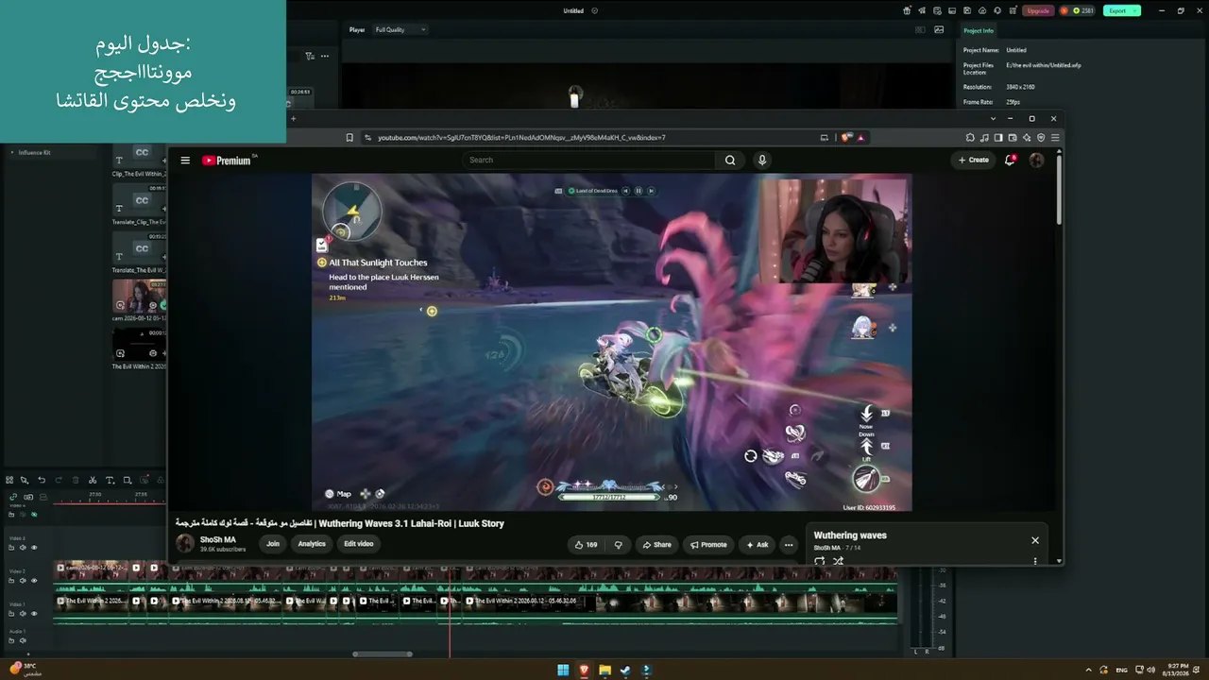Click the Filmora timeline horizontal scrollbar
This screenshot has height=680, width=1209.
(383, 654)
